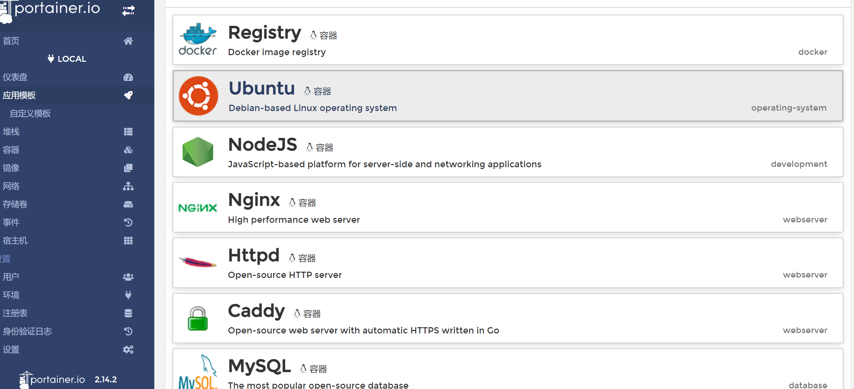Screen dimensions: 854x389
Task: Select the Registry template title
Action: (x=265, y=33)
